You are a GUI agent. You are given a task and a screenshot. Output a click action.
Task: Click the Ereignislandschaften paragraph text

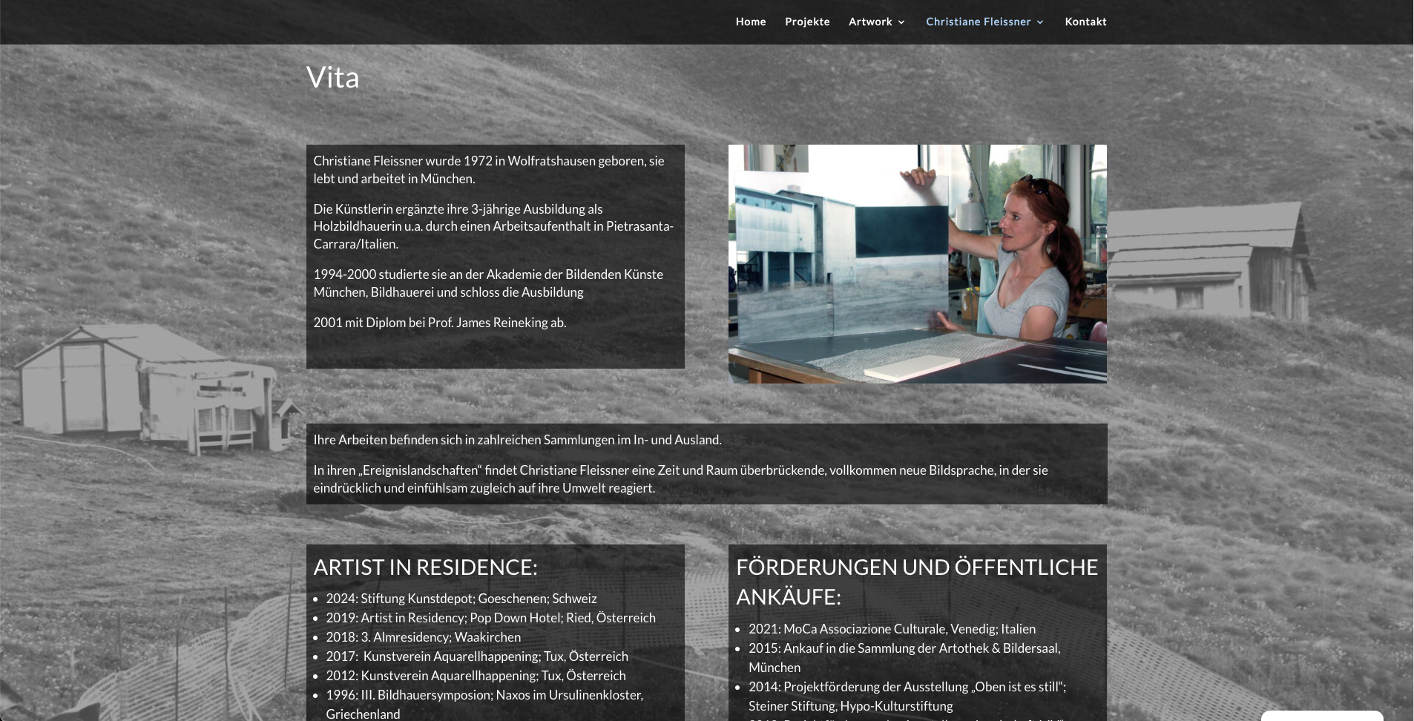[x=680, y=479]
